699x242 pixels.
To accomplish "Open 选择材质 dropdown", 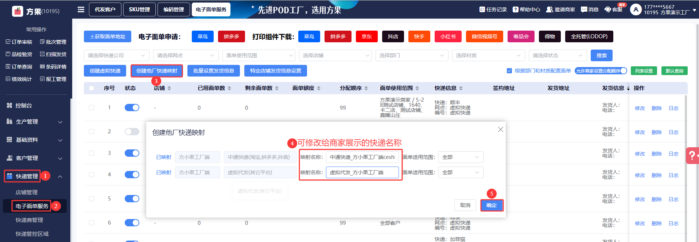I will [489, 55].
